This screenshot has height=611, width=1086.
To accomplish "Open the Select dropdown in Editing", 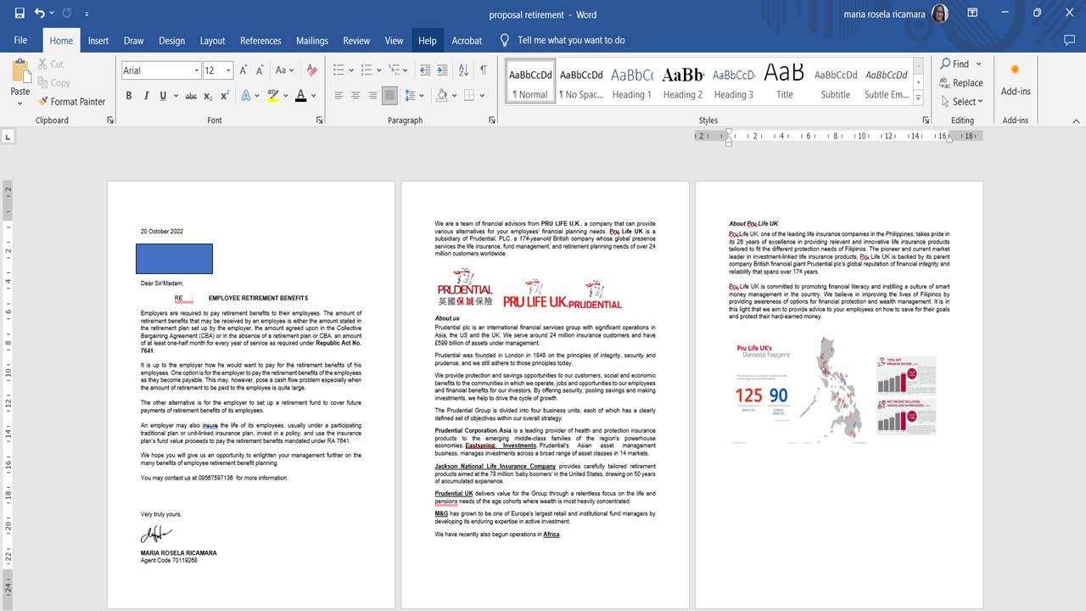I will coord(961,102).
